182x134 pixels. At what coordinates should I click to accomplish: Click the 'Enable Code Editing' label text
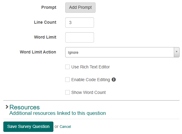90,80
